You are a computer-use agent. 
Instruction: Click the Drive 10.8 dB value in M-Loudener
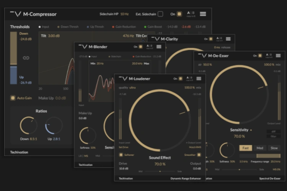pos(124,168)
